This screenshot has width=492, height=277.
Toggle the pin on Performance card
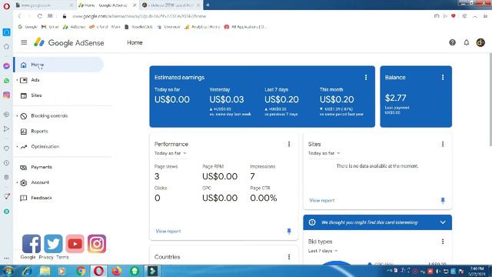(289, 232)
